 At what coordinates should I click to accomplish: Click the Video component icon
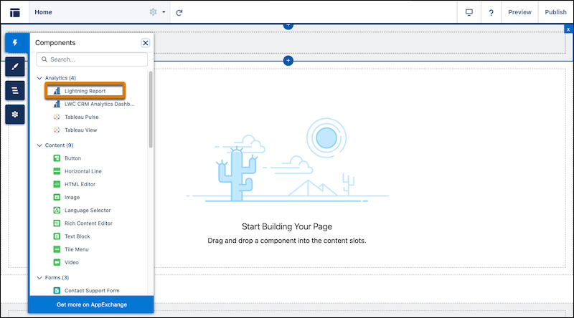tap(57, 262)
